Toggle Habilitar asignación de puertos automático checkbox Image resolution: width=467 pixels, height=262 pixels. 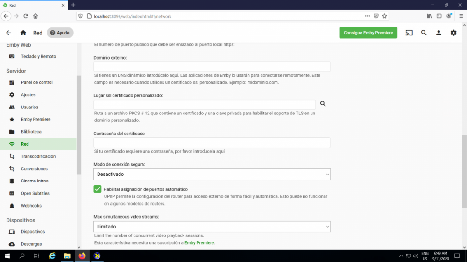coord(98,189)
